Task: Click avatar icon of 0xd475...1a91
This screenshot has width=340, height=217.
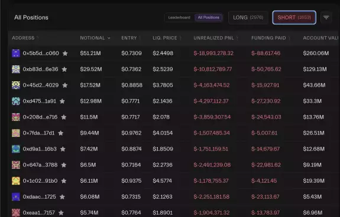Action: 16,101
